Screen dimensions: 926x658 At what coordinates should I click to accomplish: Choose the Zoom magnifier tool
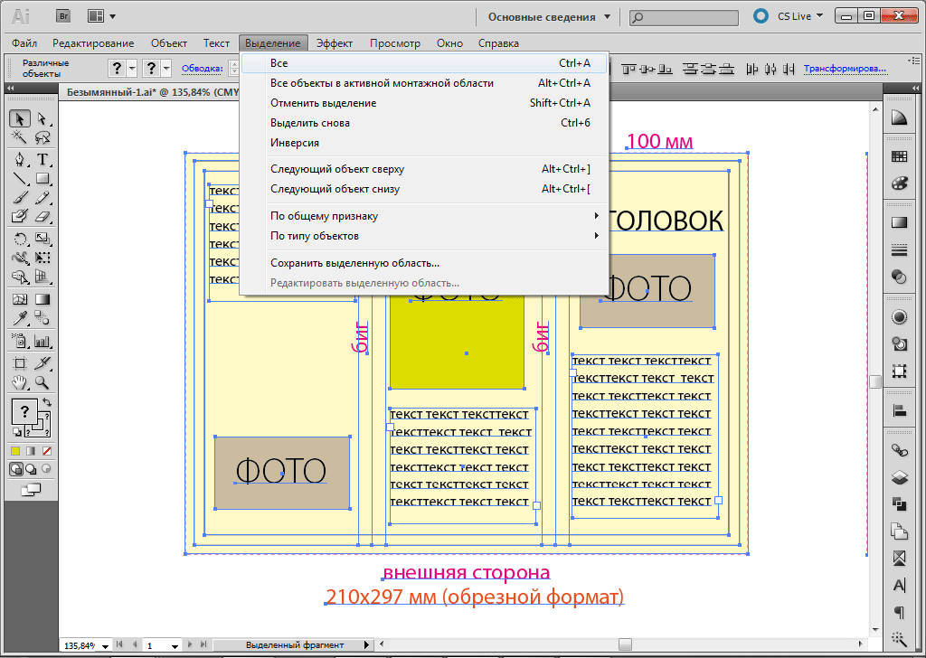click(x=43, y=383)
